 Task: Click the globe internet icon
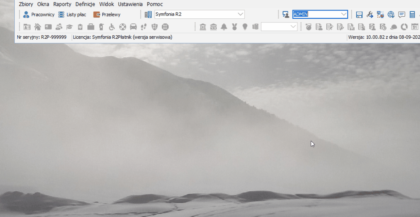tap(391, 15)
